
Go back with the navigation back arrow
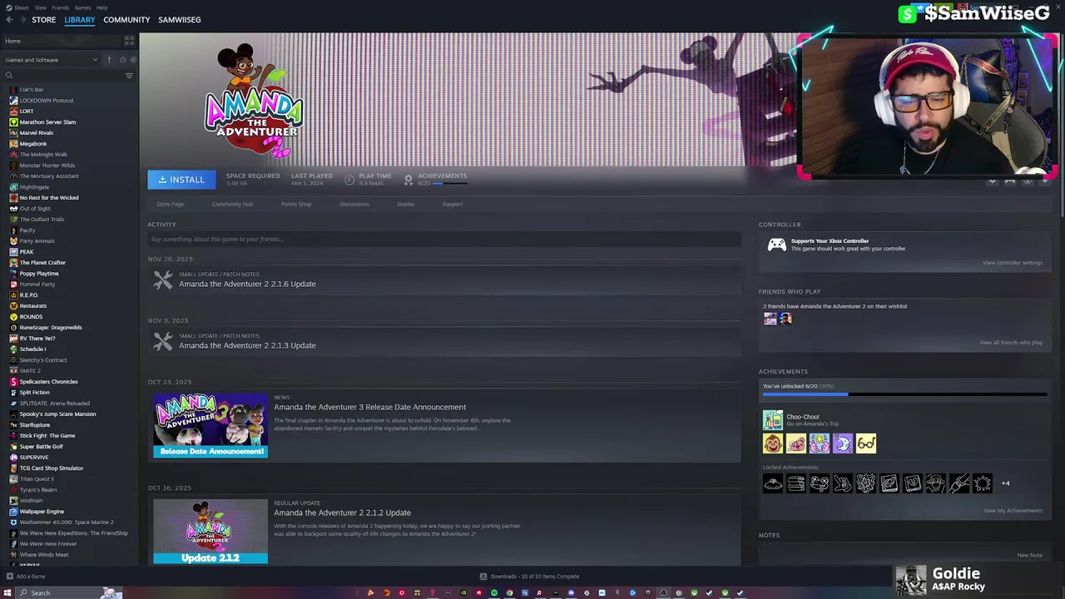(8, 19)
